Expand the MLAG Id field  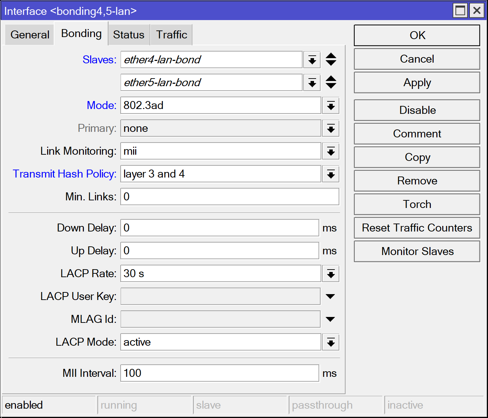coord(330,319)
